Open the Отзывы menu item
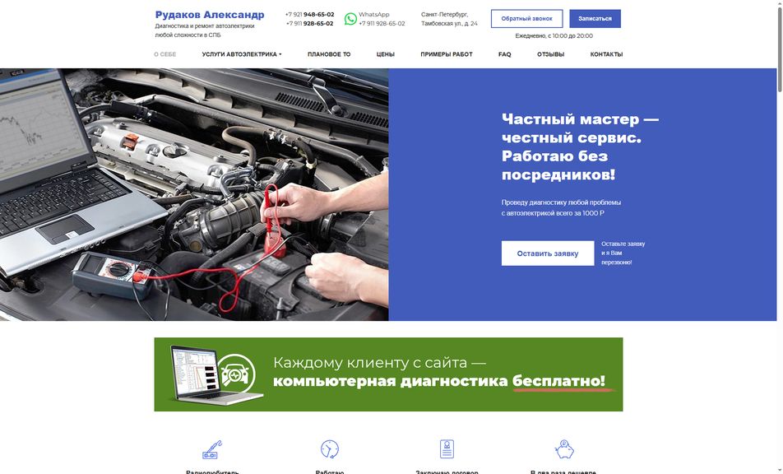 (551, 54)
